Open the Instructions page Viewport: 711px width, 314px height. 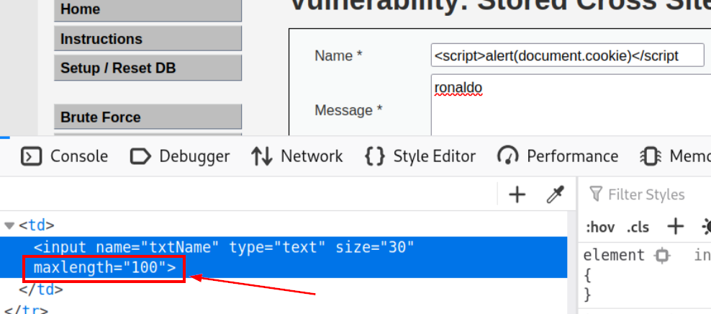[x=148, y=39]
